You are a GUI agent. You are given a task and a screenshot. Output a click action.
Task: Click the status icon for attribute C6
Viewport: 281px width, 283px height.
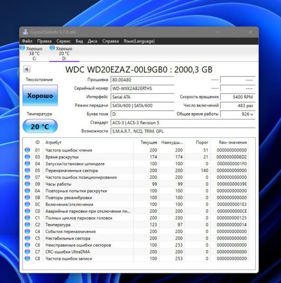pyautogui.click(x=27, y=245)
